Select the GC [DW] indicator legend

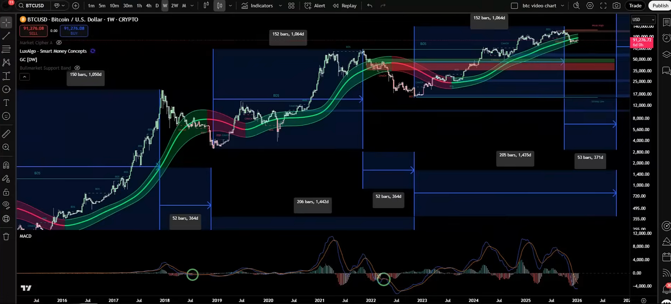pyautogui.click(x=28, y=59)
